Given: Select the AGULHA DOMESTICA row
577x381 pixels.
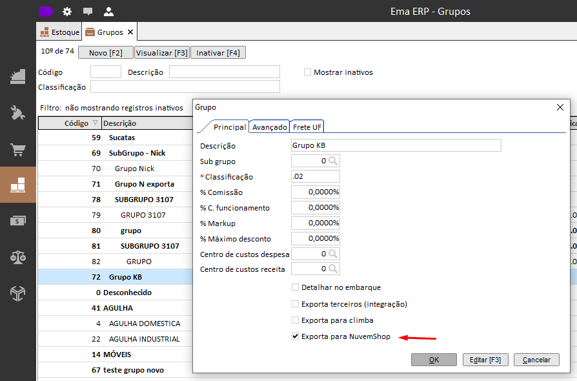Looking at the screenshot, I should click(116, 324).
